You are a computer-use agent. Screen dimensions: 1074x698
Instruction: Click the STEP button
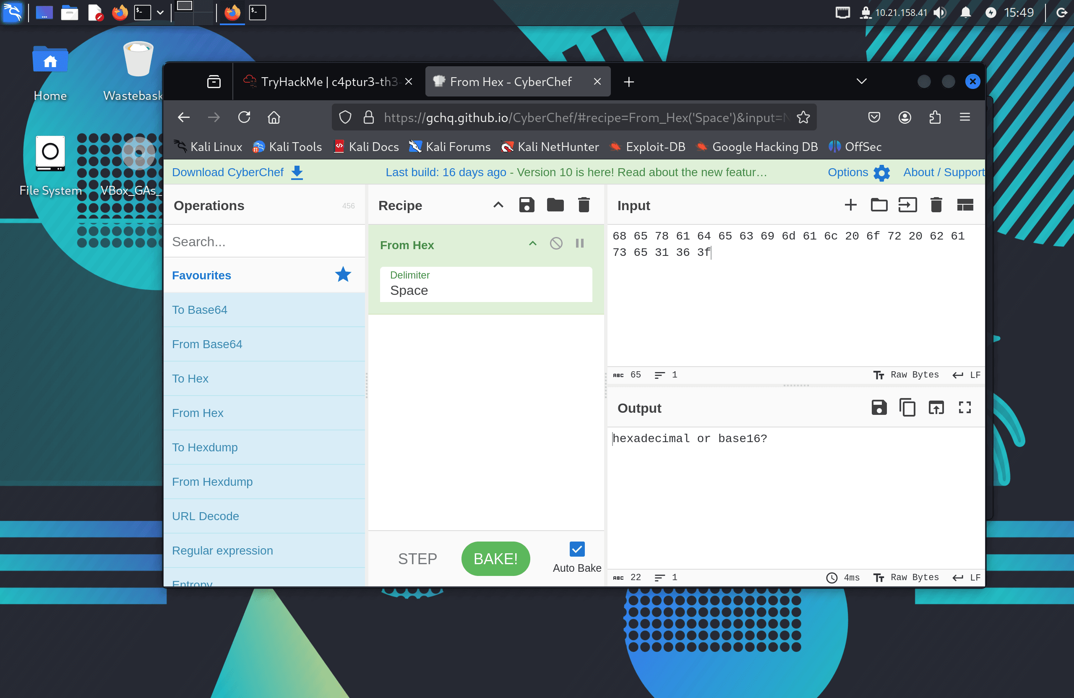point(417,559)
